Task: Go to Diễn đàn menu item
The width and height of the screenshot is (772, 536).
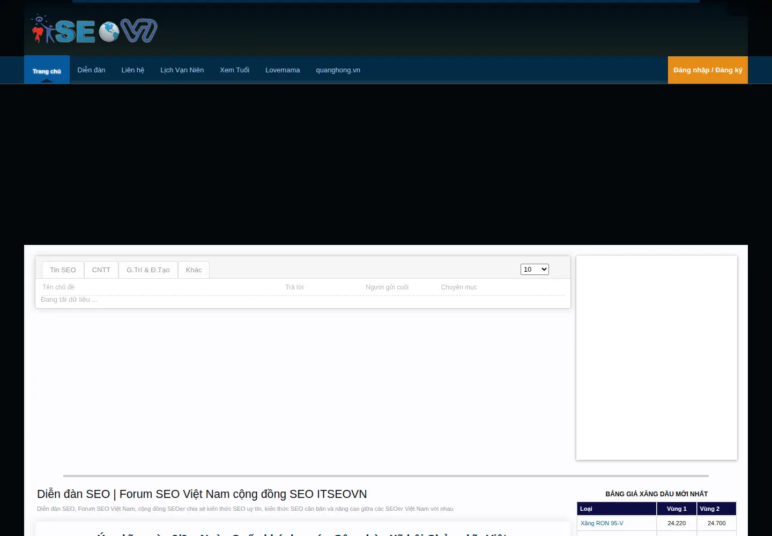Action: point(91,70)
